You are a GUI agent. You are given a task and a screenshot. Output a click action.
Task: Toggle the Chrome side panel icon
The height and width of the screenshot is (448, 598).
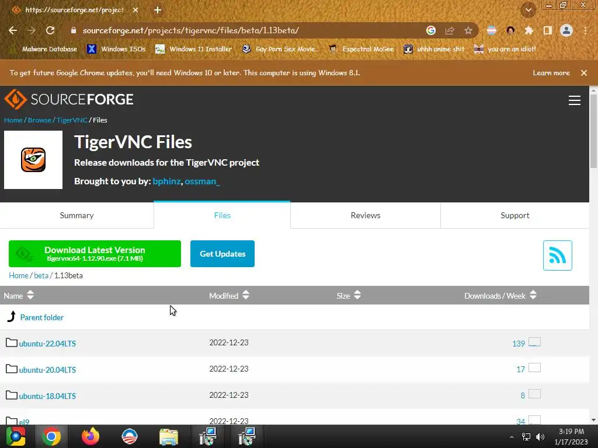point(548,30)
